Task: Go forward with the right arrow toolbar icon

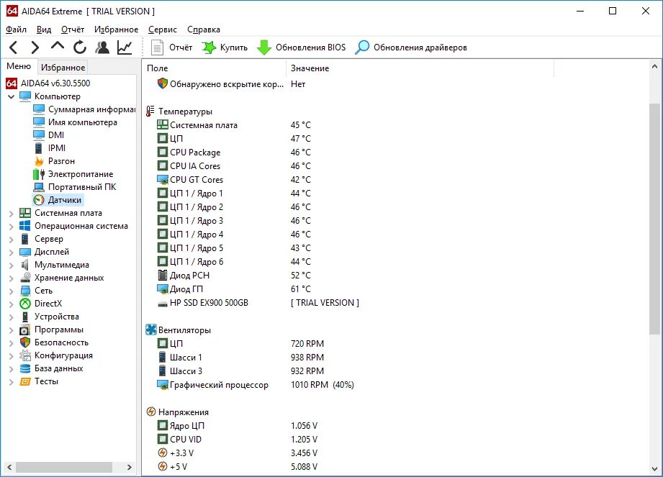Action: point(35,47)
